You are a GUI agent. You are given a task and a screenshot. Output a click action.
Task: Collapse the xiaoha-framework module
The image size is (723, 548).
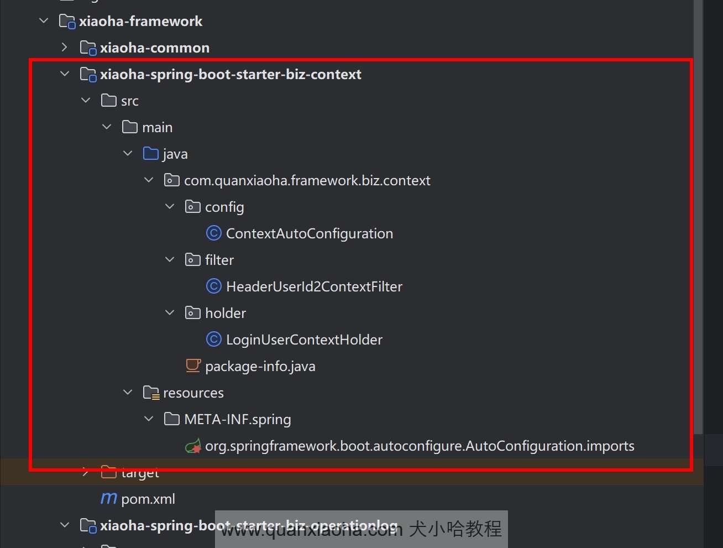tap(44, 22)
